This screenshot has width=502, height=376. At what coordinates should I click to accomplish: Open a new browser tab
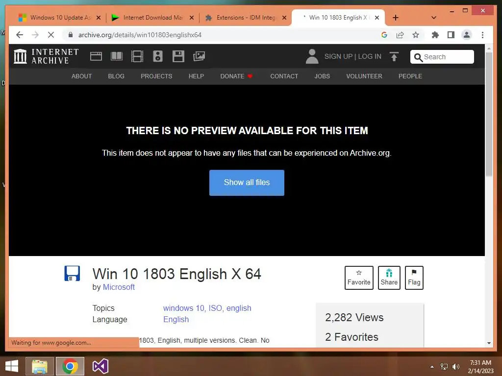(396, 18)
